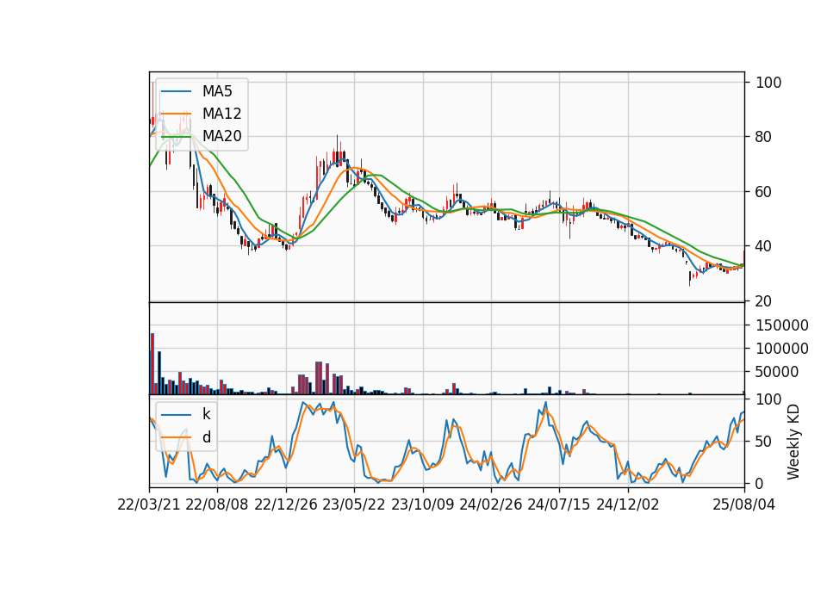
Task: Click the 22/08/08 date axis label
Action: 217,504
